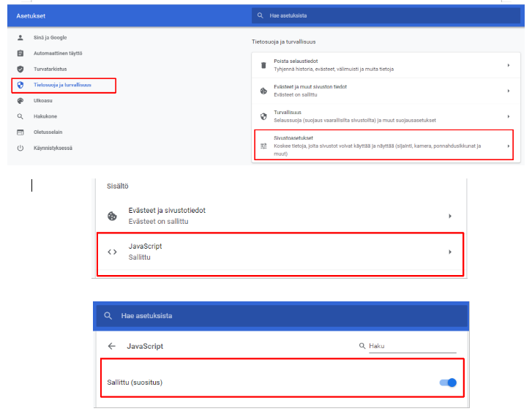The width and height of the screenshot is (532, 414).
Task: Open the Ulkoasu settings section
Action: (x=43, y=101)
